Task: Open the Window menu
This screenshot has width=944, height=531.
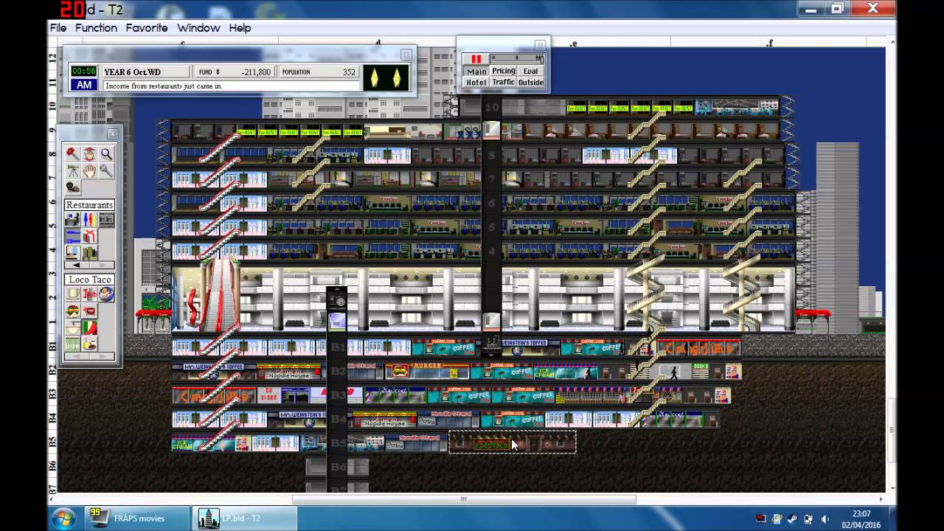Action: (x=198, y=28)
